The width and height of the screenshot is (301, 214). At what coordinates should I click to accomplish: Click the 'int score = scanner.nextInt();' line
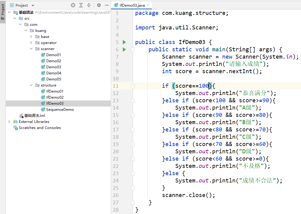click(x=212, y=71)
